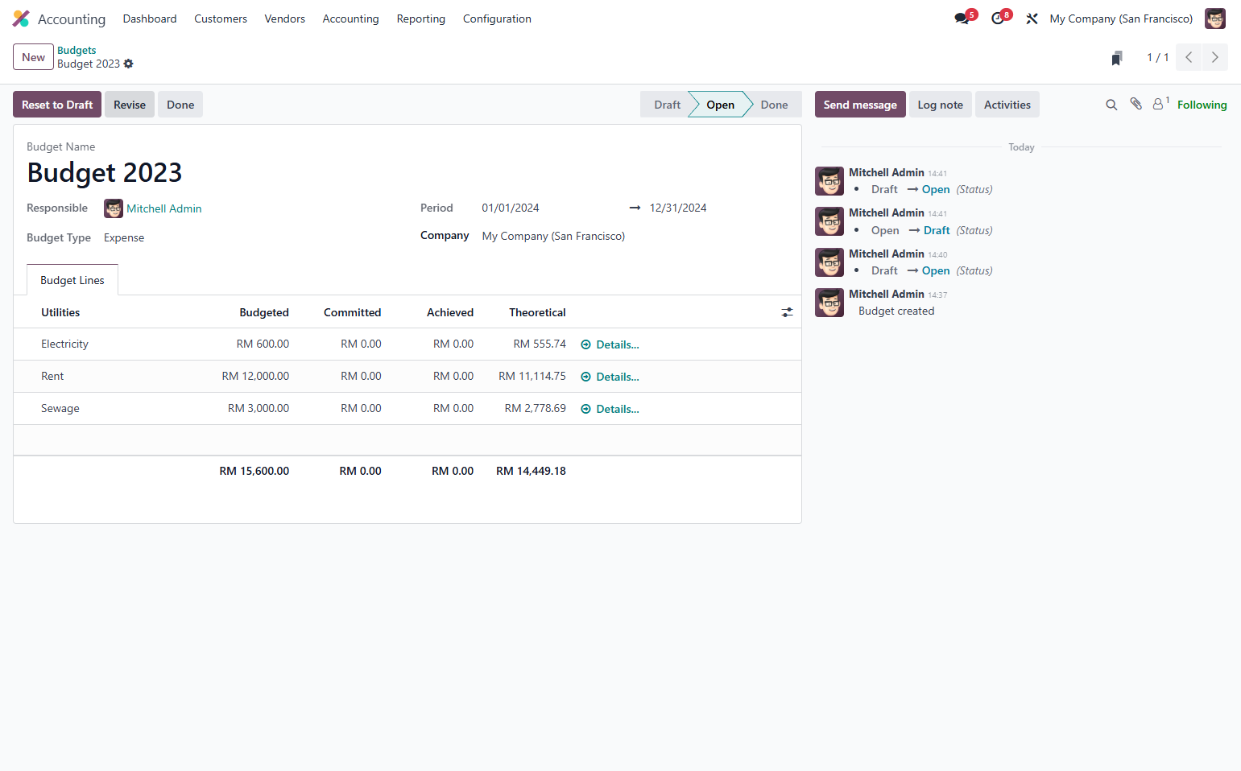Set status to Done in the statusbar
Viewport: 1241px width, 771px height.
776,105
